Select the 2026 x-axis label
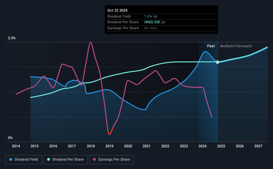Viewport: 273px width, 169px height. [240, 146]
